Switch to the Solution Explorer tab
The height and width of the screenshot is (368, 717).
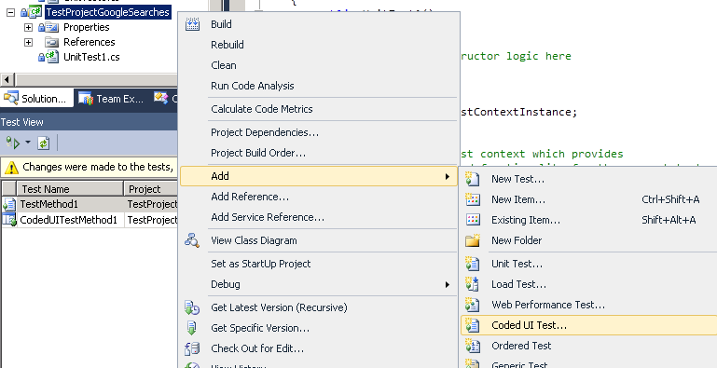click(37, 98)
